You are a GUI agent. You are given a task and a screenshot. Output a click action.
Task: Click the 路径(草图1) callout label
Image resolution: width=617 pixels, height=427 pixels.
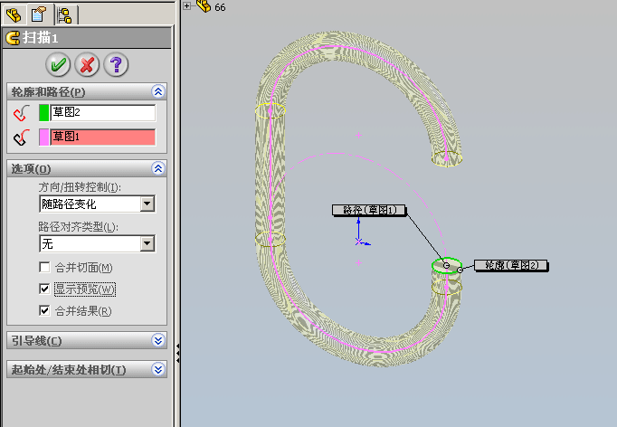click(x=369, y=210)
